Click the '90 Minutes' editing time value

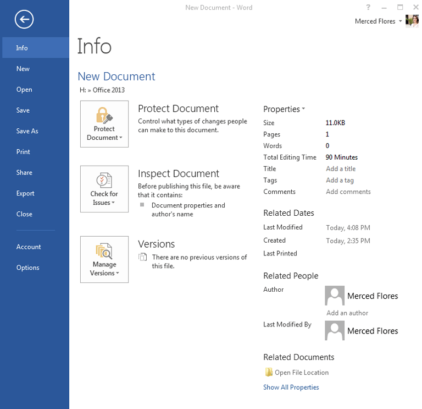[x=342, y=157]
